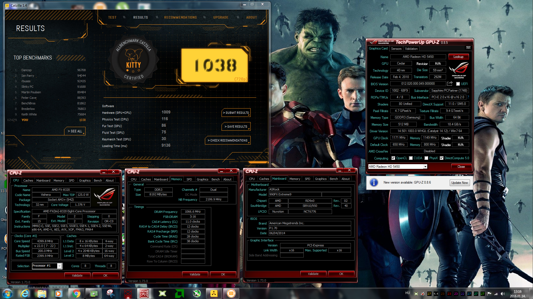Click the volume speaker tray icon
This screenshot has height=299, width=533.
503,294
